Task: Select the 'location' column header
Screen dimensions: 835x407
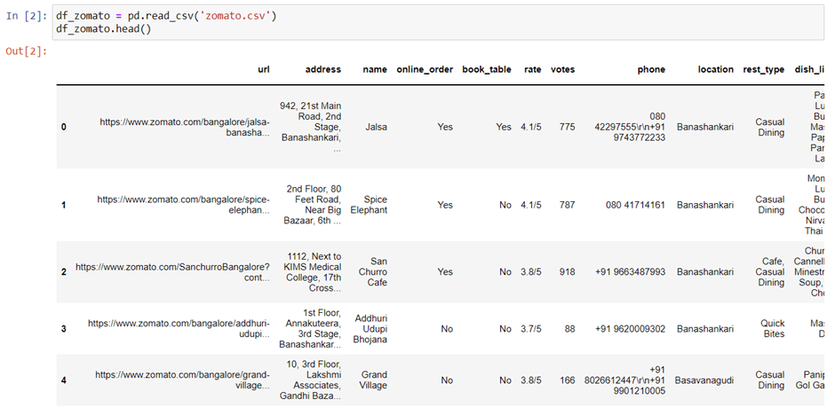Action: pos(716,69)
